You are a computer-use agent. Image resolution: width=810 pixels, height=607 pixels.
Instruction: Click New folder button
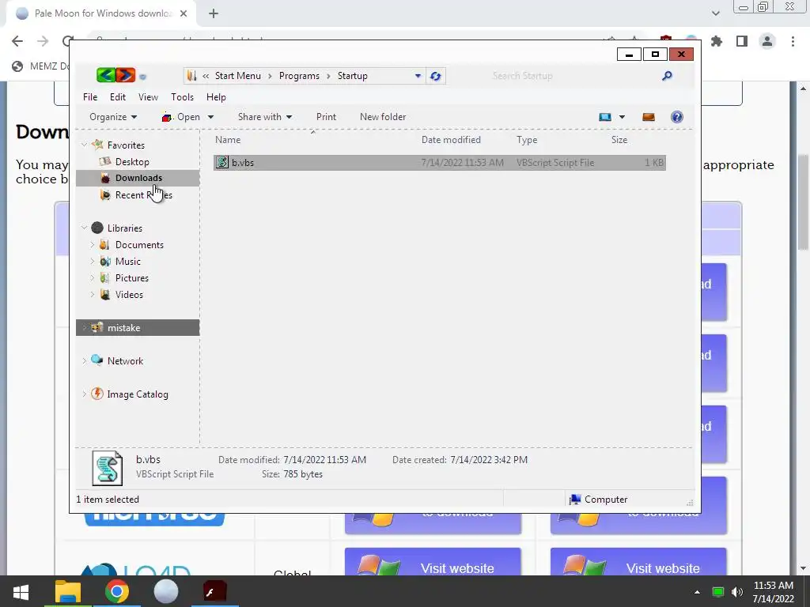tap(383, 117)
